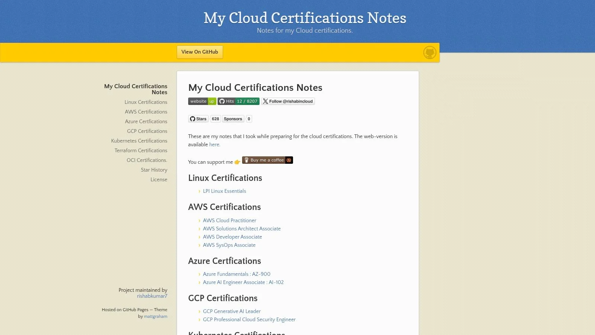Open Azure AI Engineer Associate : AI-102 notes
Viewport: 595px width, 335px height.
(x=243, y=282)
